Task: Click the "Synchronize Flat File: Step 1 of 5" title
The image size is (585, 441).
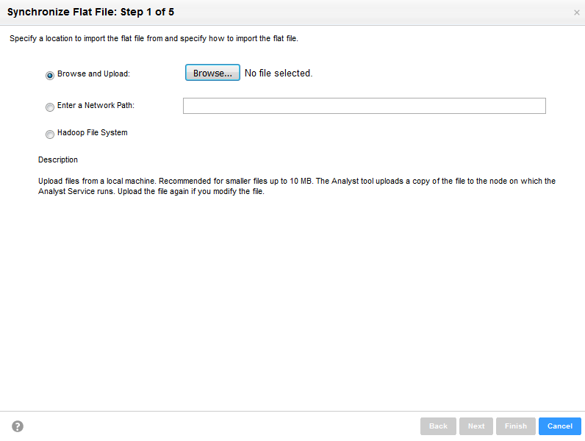Action: [x=90, y=12]
